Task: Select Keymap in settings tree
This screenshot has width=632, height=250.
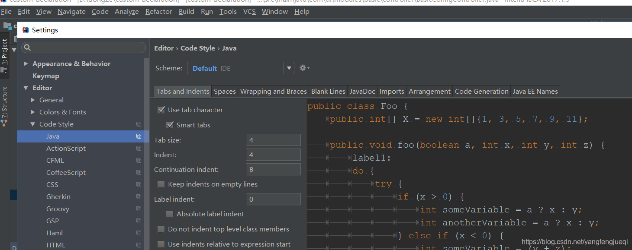Action: point(46,76)
